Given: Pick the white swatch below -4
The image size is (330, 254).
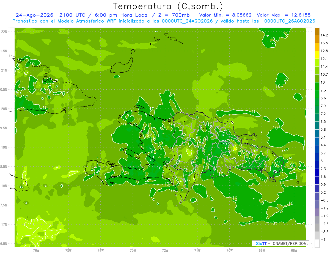Looking at the screenshot, I should (x=317, y=244).
